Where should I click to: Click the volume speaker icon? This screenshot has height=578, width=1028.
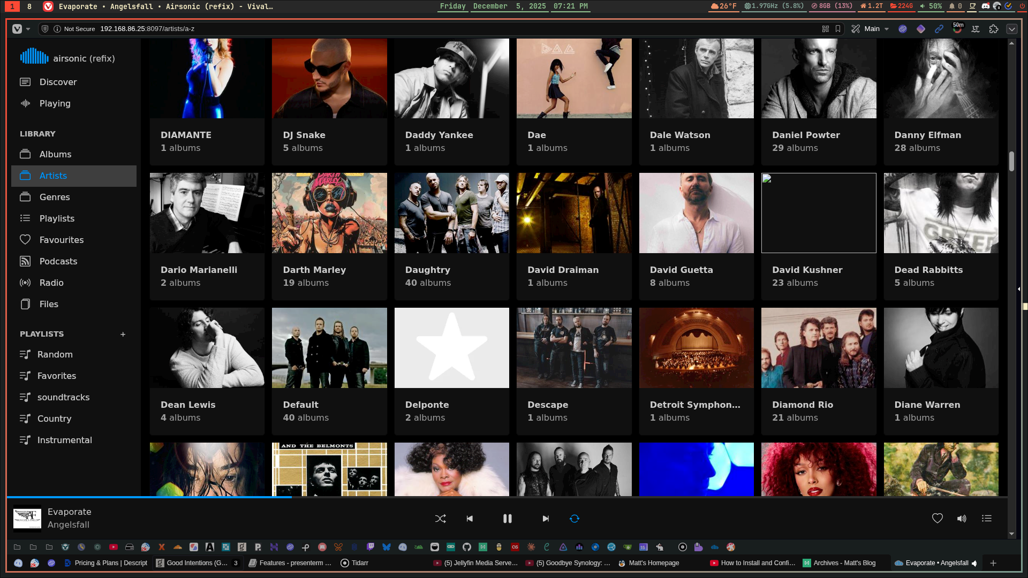pyautogui.click(x=962, y=518)
